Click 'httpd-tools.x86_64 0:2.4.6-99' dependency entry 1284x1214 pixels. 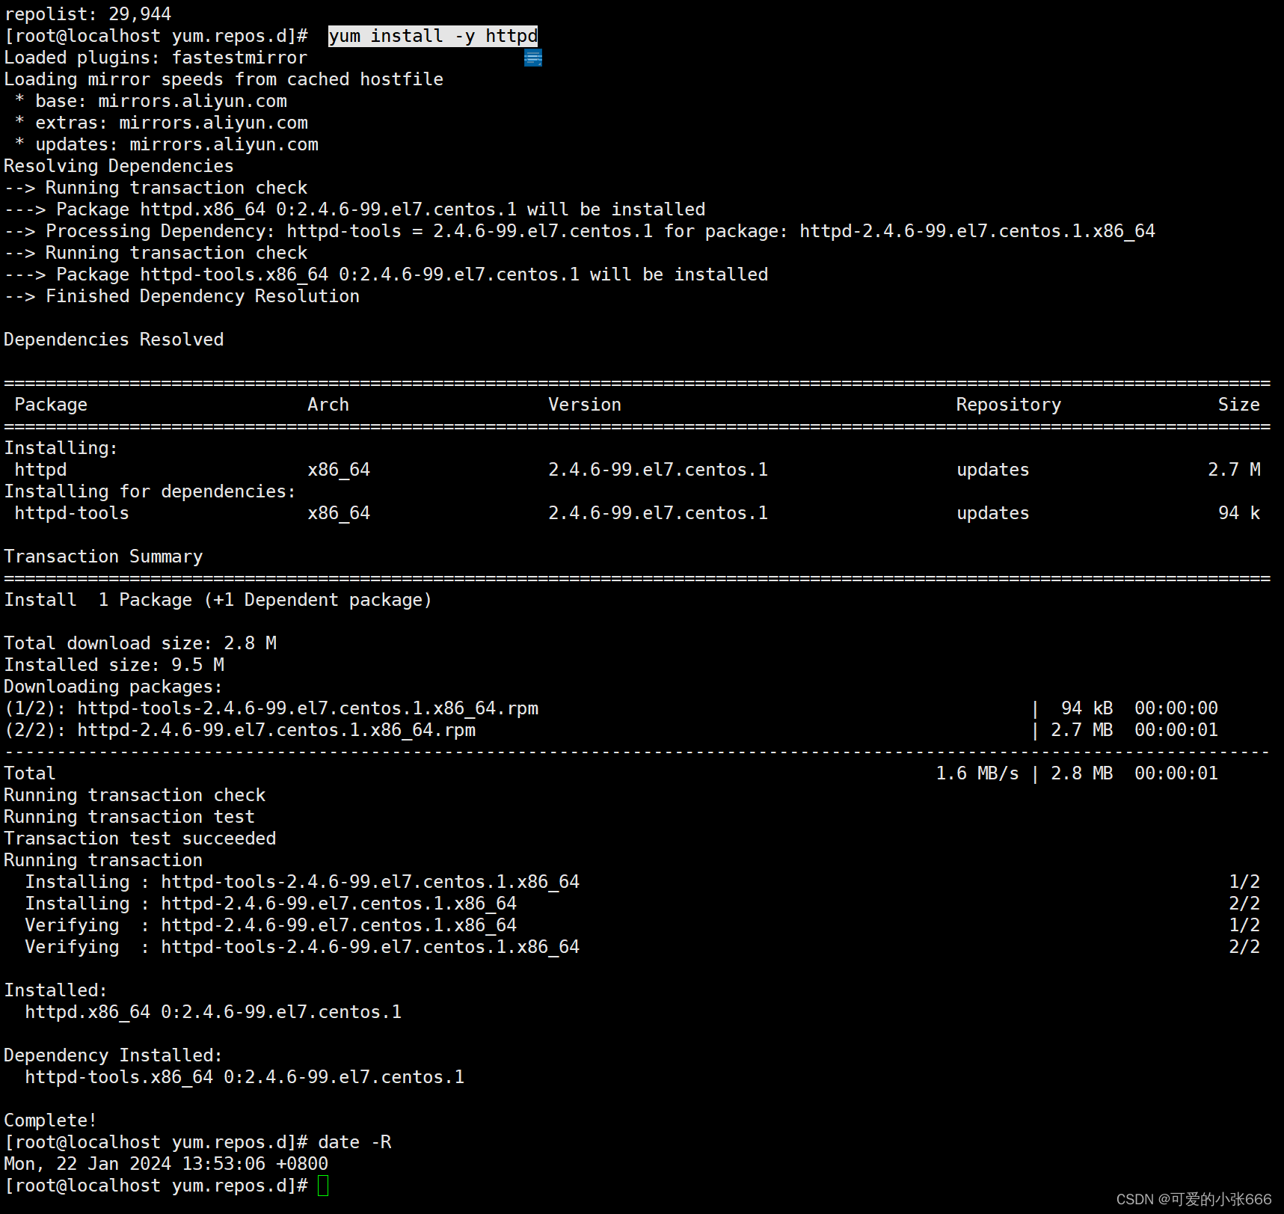245,1077
